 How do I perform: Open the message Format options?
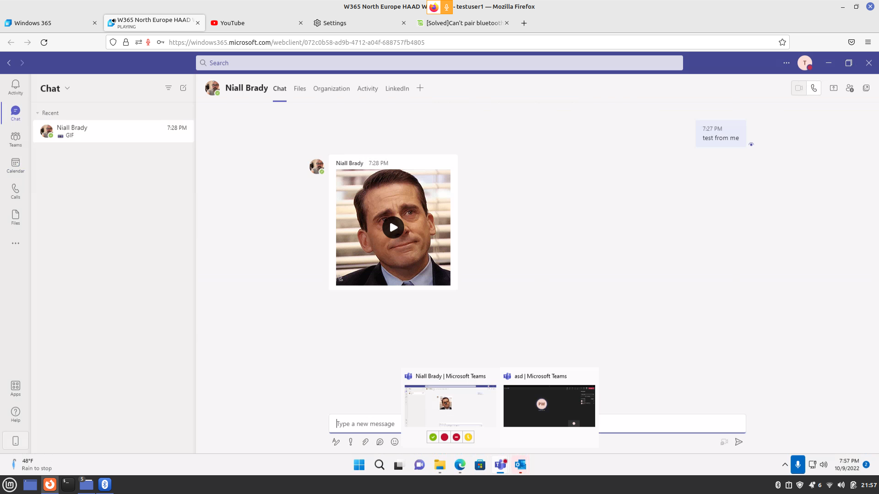(x=336, y=442)
